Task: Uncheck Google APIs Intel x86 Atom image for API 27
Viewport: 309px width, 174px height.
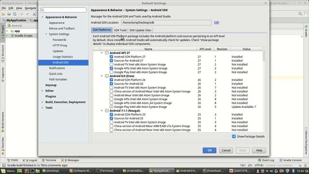Action: pos(112,68)
